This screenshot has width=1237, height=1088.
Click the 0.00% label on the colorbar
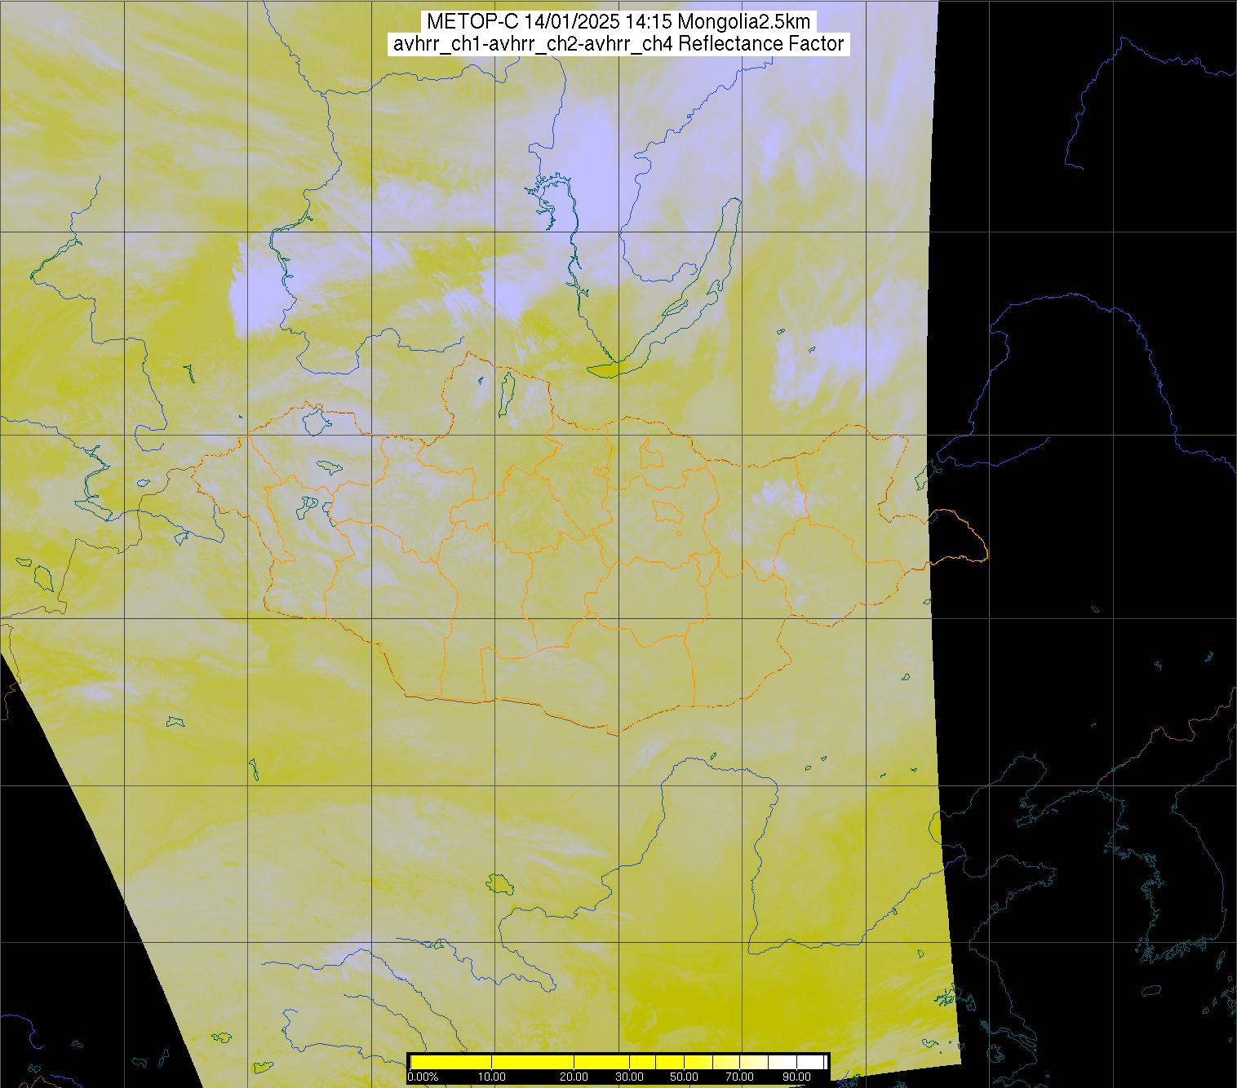pyautogui.click(x=423, y=1077)
